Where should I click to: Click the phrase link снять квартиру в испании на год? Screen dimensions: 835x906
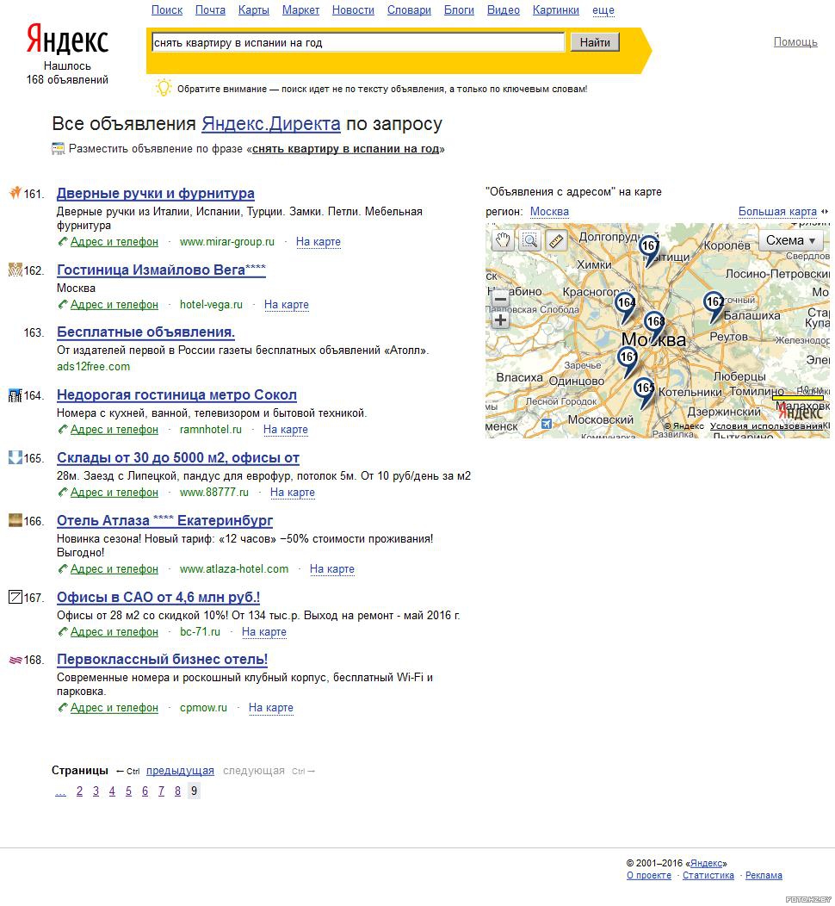345,149
